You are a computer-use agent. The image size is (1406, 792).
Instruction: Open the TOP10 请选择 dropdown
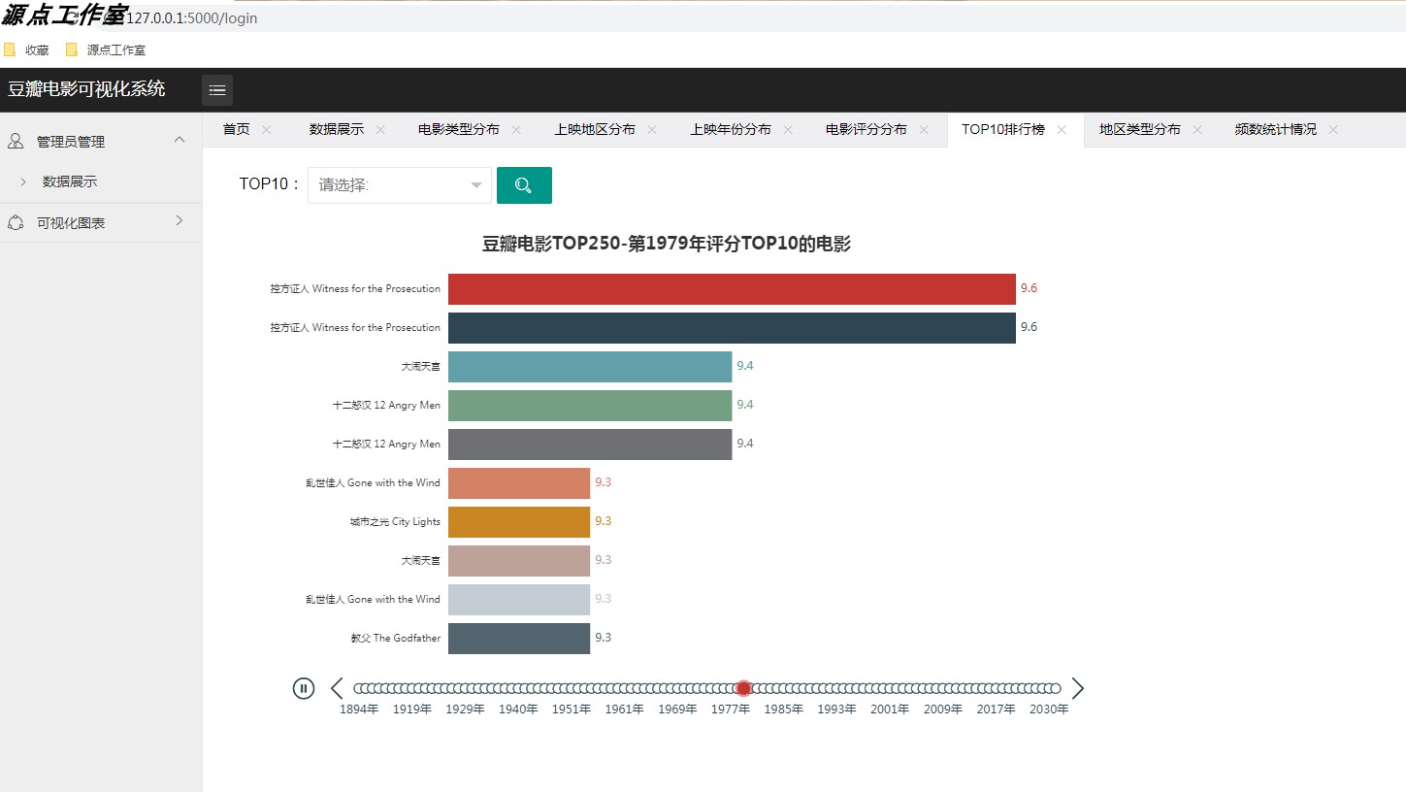tap(400, 185)
